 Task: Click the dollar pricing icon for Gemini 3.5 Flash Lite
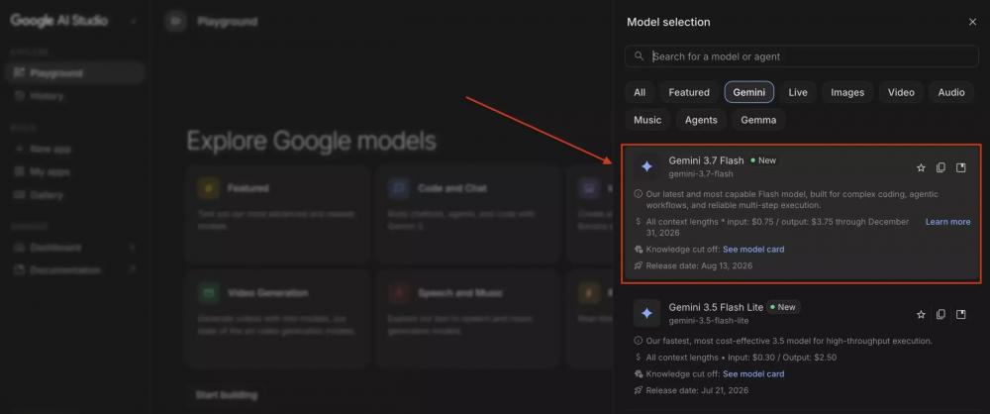[639, 358]
